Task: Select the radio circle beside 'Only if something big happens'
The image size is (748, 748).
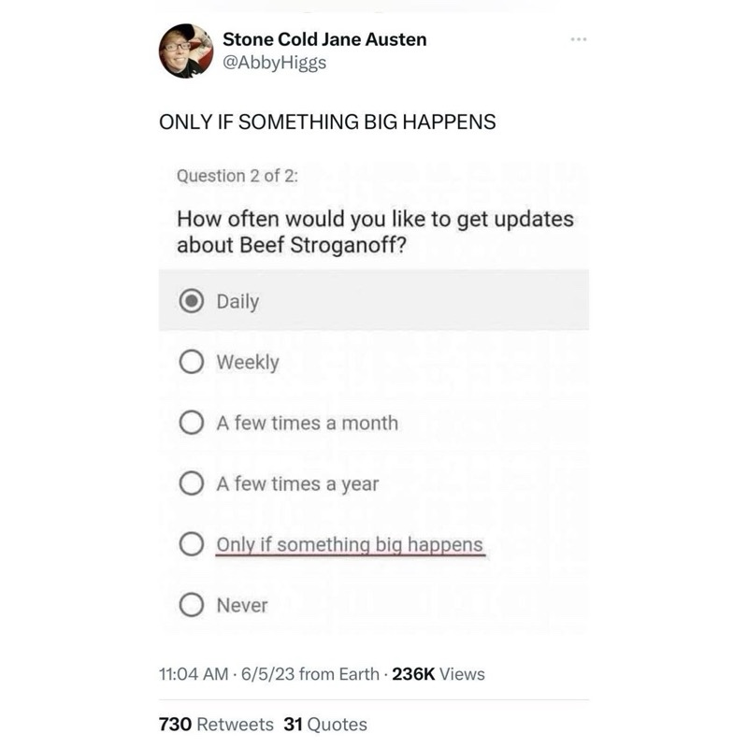Action: tap(192, 544)
